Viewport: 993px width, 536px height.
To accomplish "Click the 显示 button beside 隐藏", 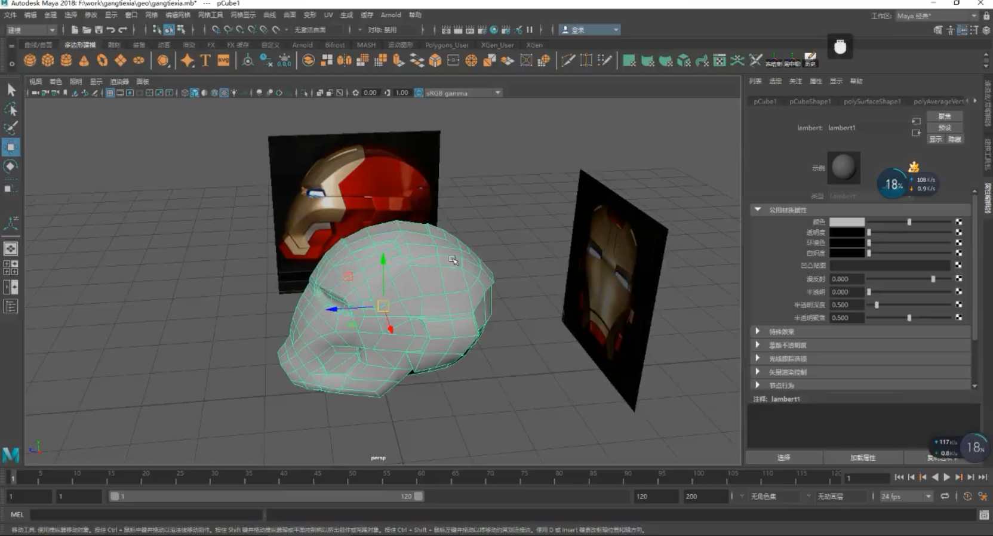I will pyautogui.click(x=936, y=139).
